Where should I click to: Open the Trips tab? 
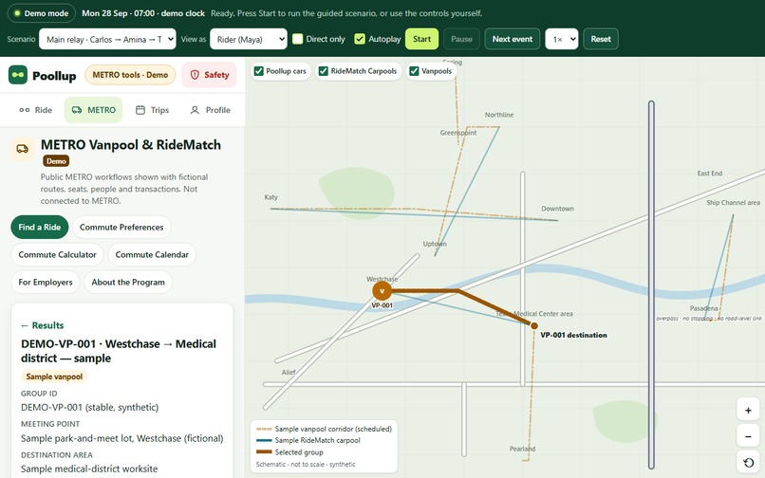[x=152, y=110]
